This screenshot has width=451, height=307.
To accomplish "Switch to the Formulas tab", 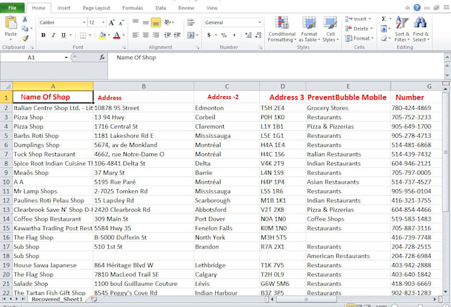I will click(133, 8).
